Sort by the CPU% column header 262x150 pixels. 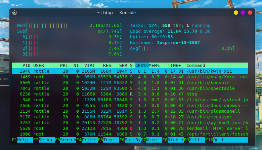click(x=142, y=66)
